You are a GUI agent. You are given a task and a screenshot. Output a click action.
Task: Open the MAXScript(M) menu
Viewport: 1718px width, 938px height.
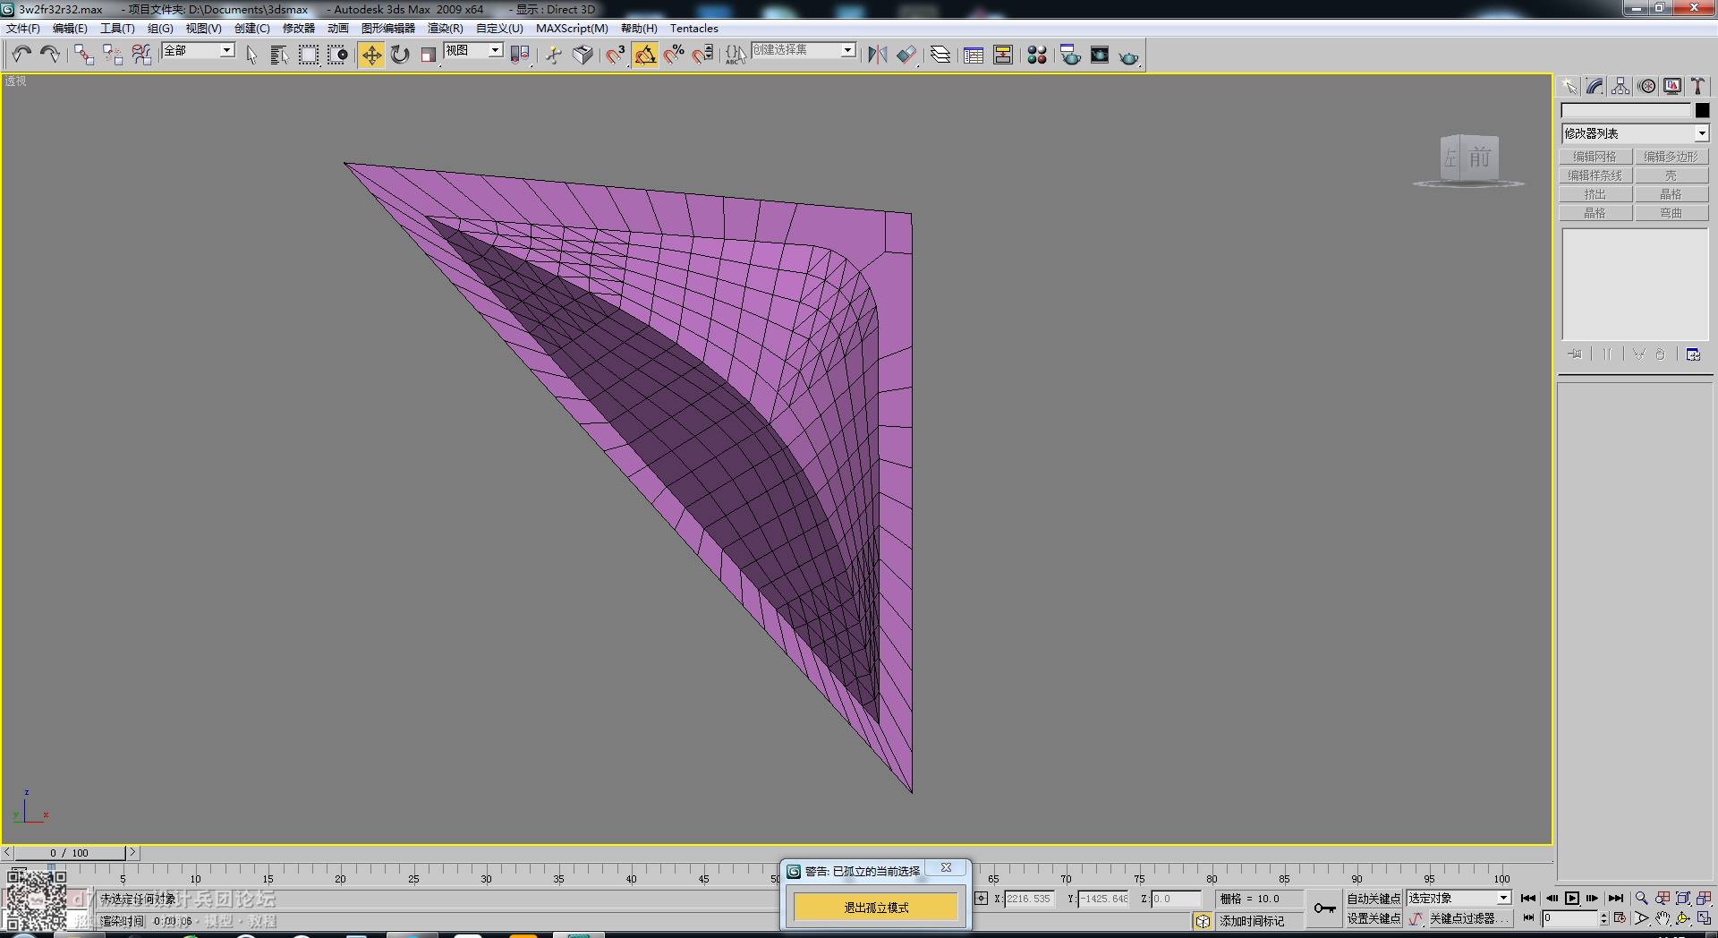[572, 29]
